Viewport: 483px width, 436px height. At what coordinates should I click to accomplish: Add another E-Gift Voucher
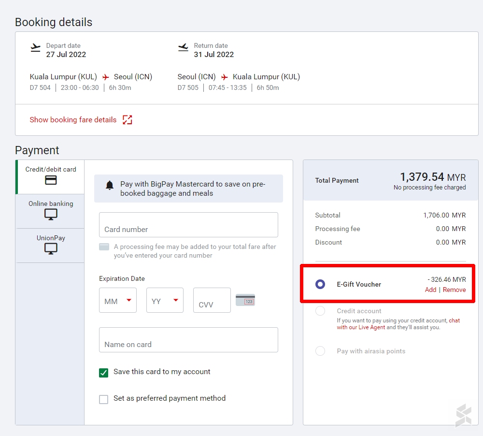click(430, 290)
